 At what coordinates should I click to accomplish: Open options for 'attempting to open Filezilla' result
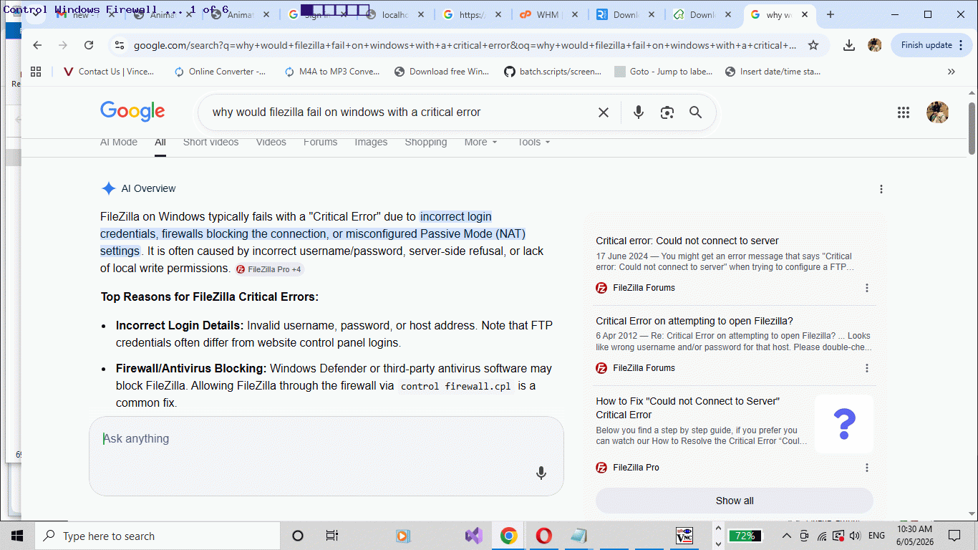pos(867,368)
